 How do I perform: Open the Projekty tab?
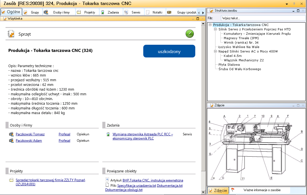(x=87, y=12)
